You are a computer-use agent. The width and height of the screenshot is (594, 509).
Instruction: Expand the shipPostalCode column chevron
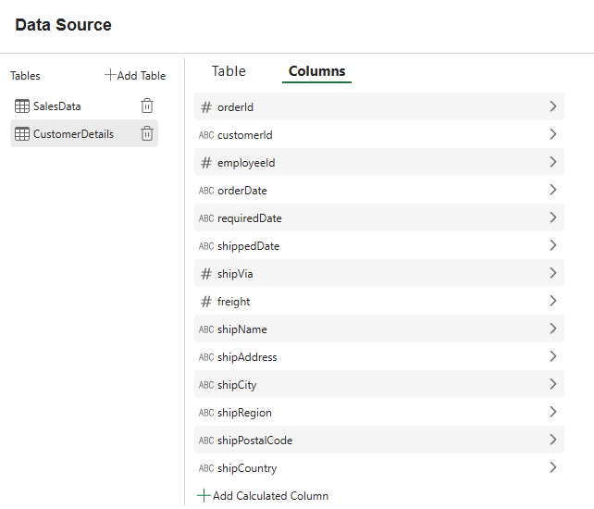[x=552, y=440]
